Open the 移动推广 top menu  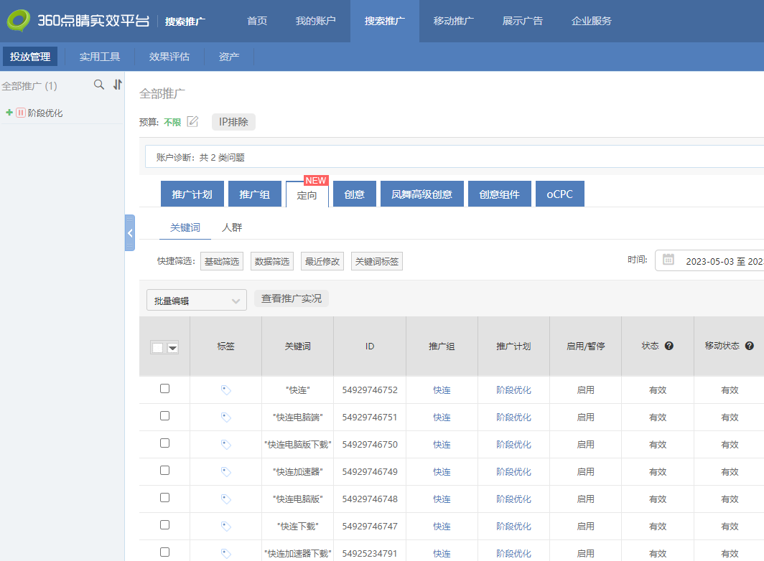453,21
